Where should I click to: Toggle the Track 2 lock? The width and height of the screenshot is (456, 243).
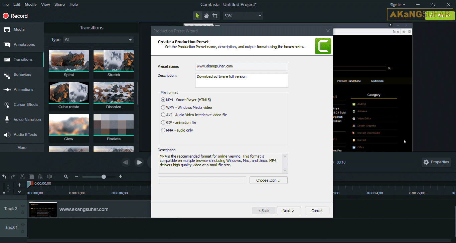23,212
